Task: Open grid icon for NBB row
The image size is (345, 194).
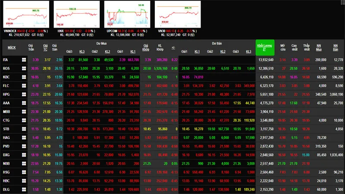Action: 24,163
